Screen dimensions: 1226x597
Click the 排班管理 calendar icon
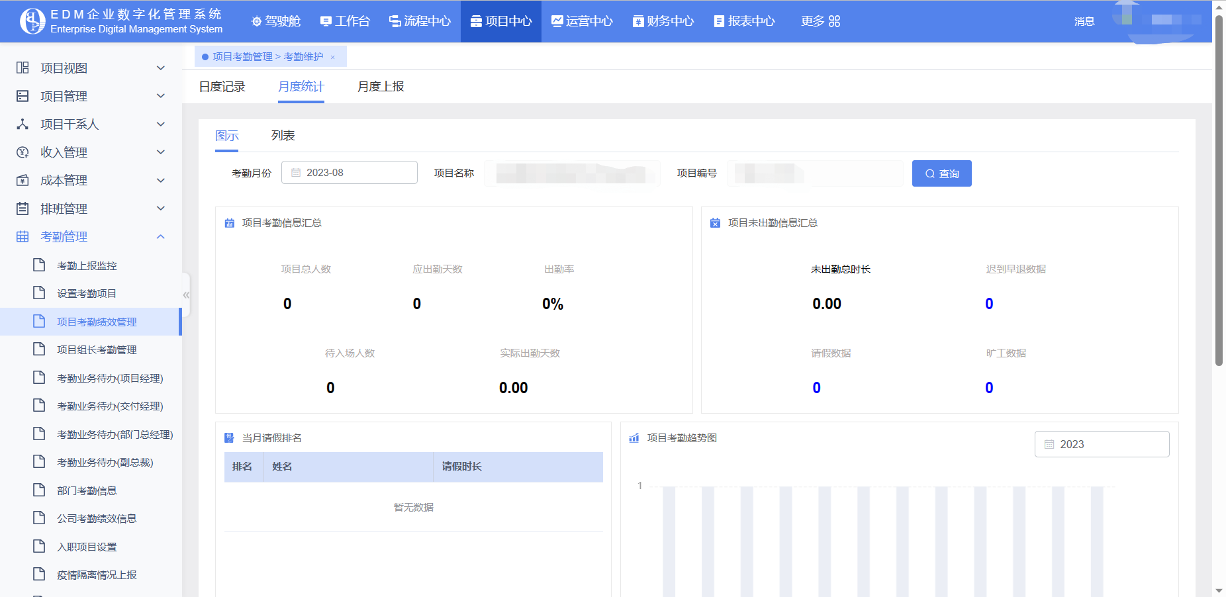point(23,208)
